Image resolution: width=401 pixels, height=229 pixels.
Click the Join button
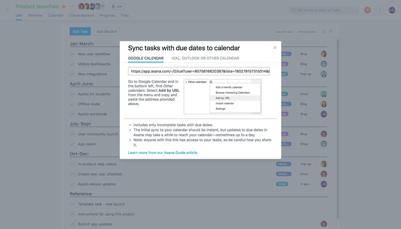tap(117, 6)
